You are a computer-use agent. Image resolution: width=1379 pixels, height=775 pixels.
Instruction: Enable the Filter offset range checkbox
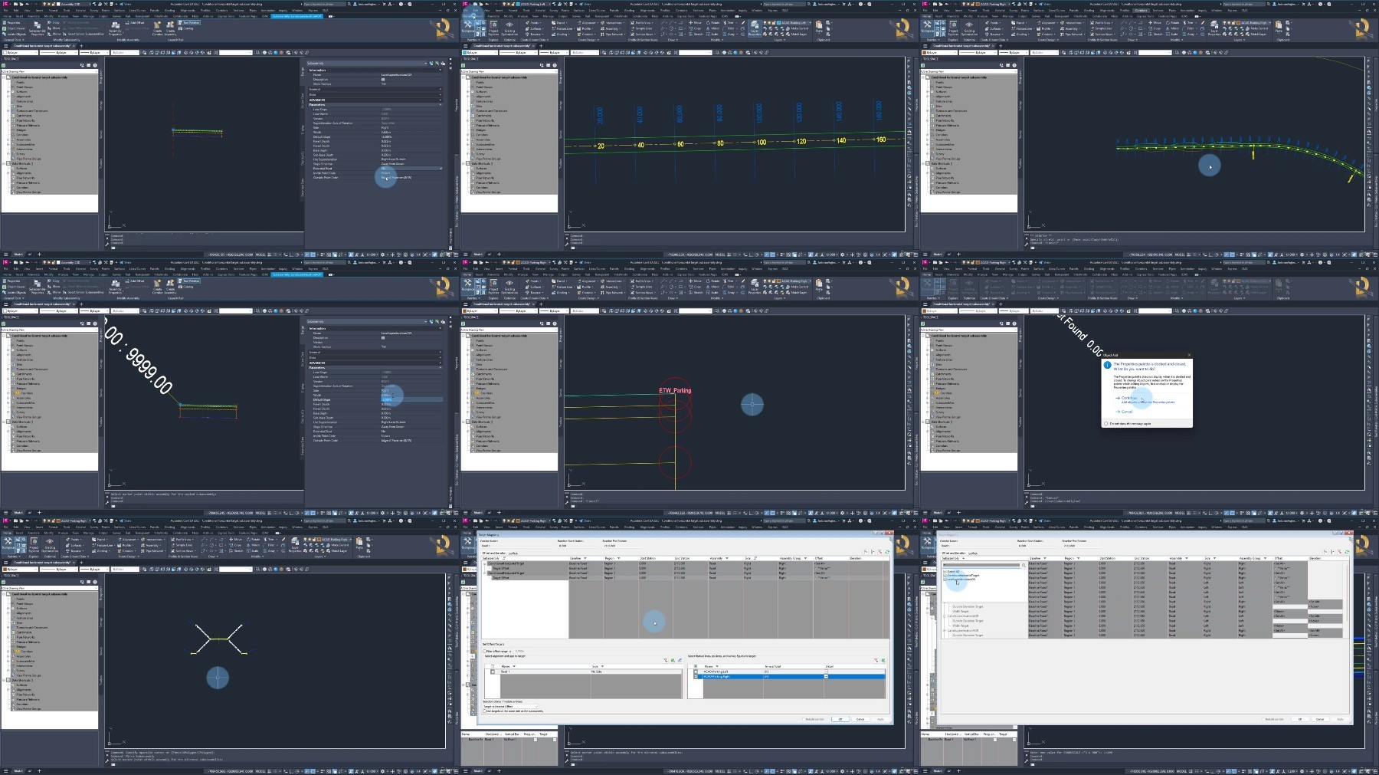pos(484,651)
